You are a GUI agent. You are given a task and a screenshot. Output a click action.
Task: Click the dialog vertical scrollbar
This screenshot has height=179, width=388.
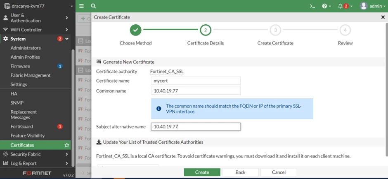386,89
